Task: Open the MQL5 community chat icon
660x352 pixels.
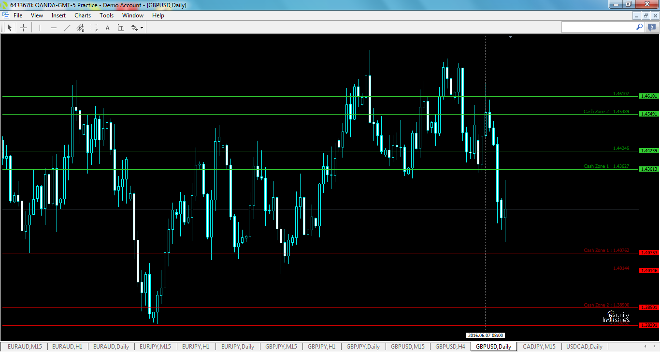Action: click(651, 27)
